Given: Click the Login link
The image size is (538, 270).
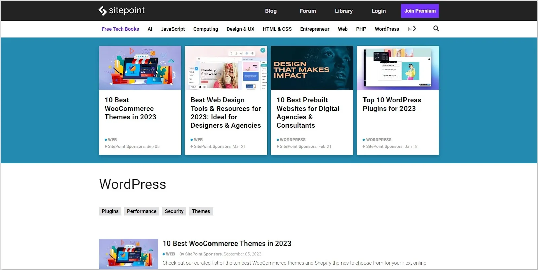Looking at the screenshot, I should click(x=378, y=11).
